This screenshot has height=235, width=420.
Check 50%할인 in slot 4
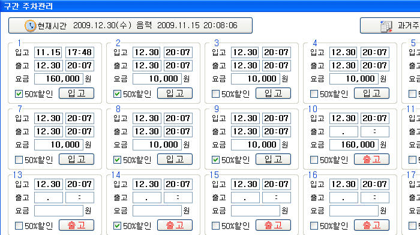pyautogui.click(x=314, y=94)
